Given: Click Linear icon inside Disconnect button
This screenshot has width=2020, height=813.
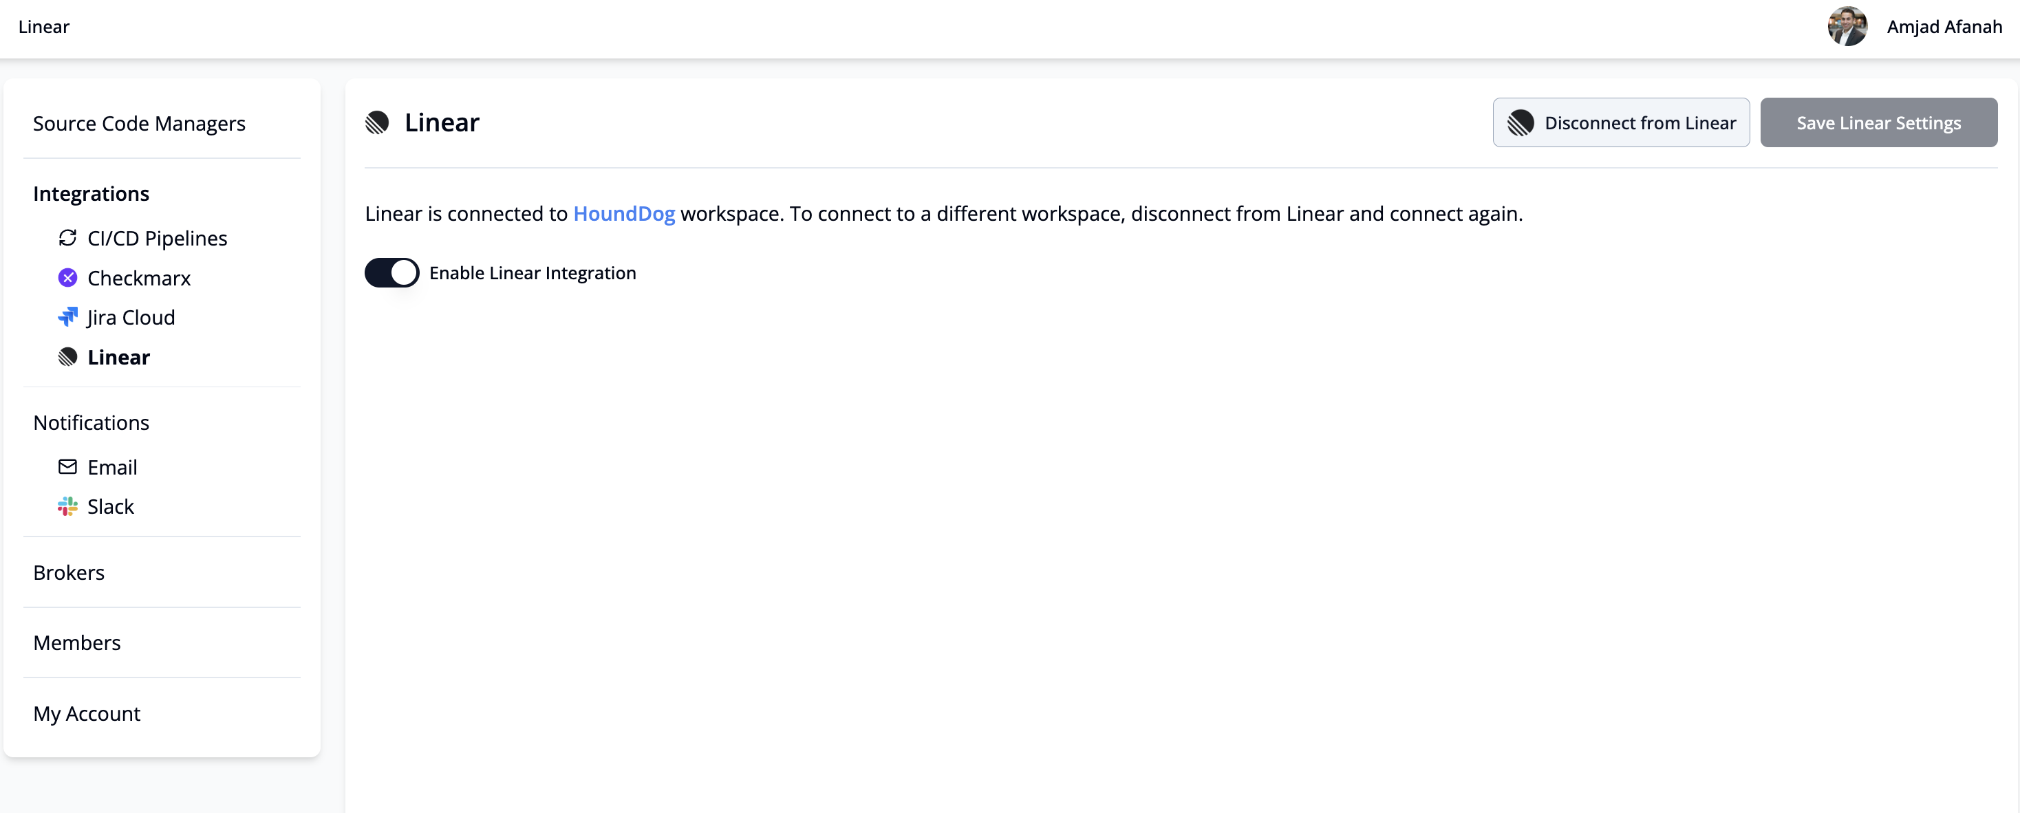Looking at the screenshot, I should point(1520,122).
